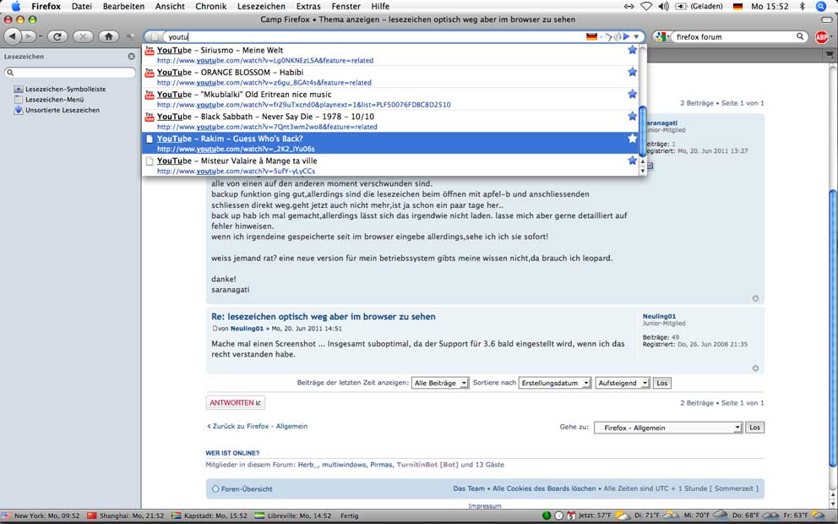The width and height of the screenshot is (838, 524).
Task: Open the Erstellungsdatum sort dropdown
Action: click(x=554, y=383)
